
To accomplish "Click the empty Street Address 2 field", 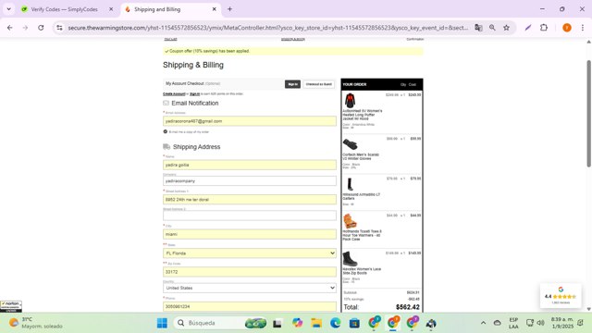I will point(250,216).
